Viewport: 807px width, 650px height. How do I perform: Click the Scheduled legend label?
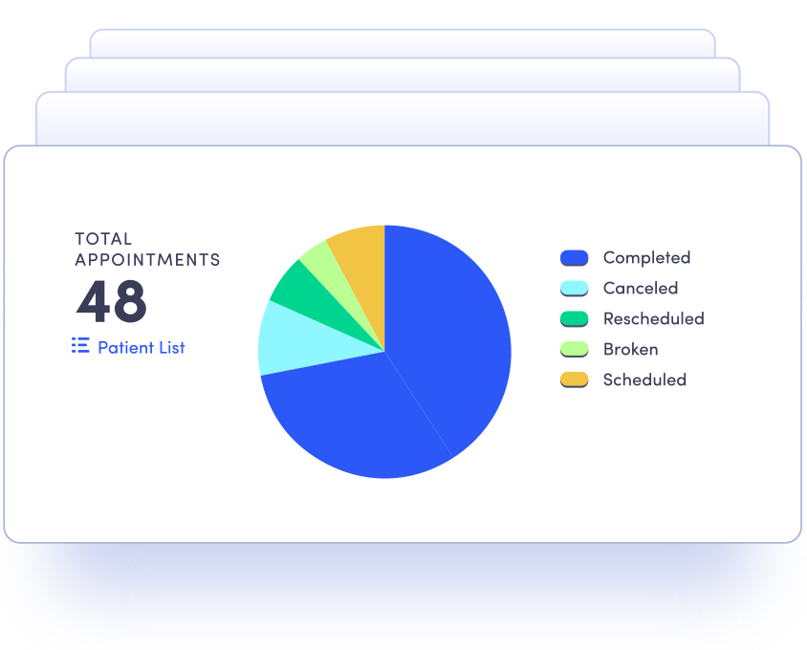click(x=644, y=380)
